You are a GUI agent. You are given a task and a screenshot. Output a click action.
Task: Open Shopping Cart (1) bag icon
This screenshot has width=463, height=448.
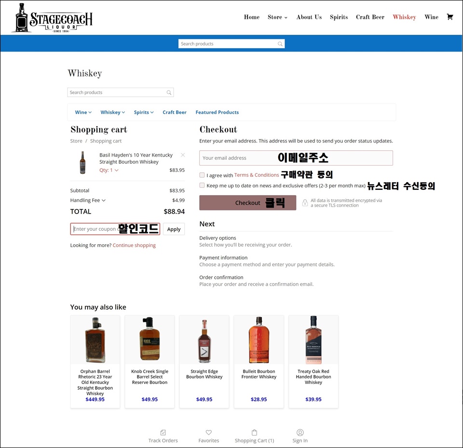click(254, 433)
